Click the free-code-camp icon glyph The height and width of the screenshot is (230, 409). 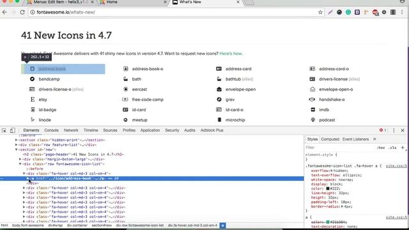click(125, 100)
